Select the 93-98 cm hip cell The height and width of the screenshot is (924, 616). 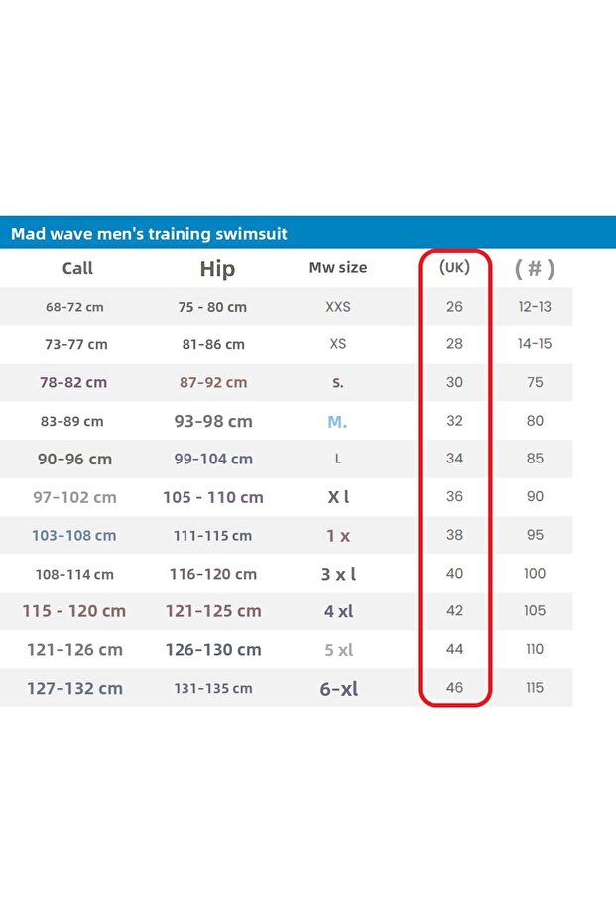coord(213,421)
